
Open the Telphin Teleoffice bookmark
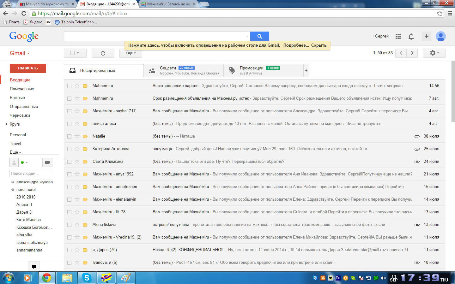pyautogui.click(x=76, y=22)
